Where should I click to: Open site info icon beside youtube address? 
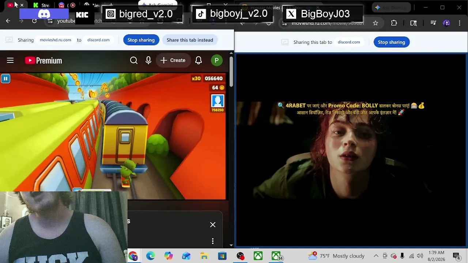tap(50, 21)
